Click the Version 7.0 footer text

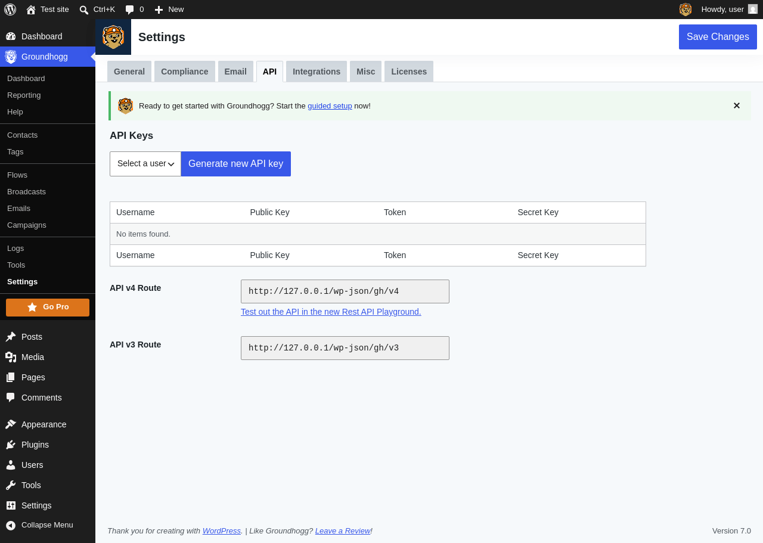731,530
